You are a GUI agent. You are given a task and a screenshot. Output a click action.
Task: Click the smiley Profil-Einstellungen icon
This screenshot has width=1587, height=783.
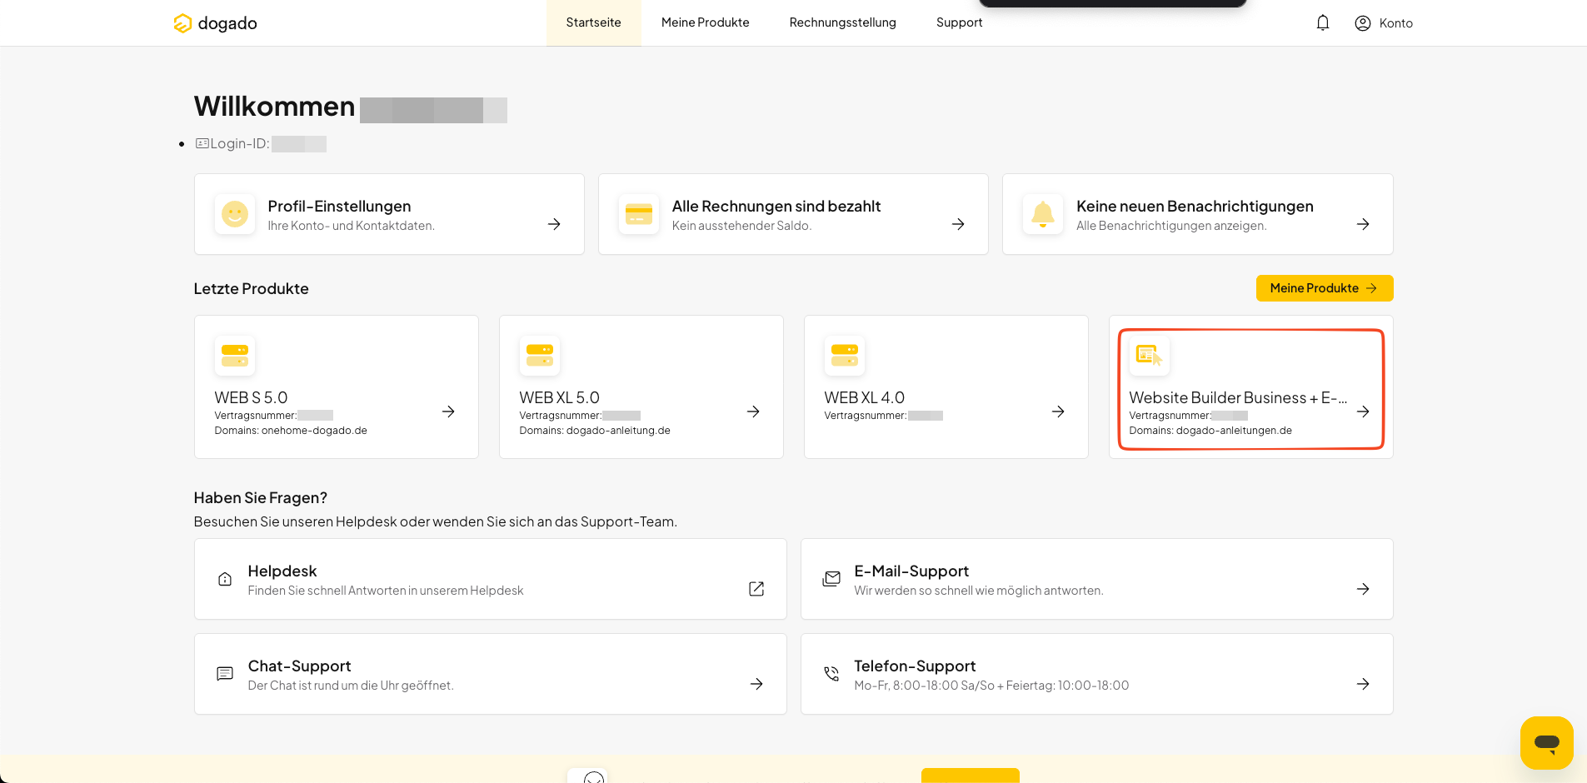click(x=235, y=214)
